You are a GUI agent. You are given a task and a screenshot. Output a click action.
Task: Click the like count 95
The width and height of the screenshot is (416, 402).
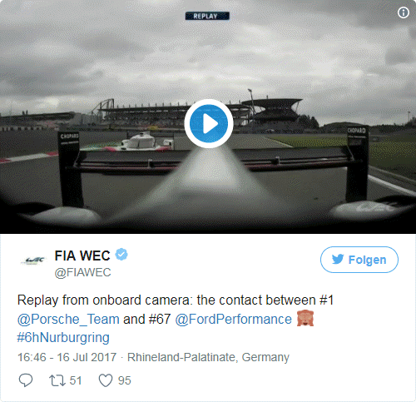[124, 380]
